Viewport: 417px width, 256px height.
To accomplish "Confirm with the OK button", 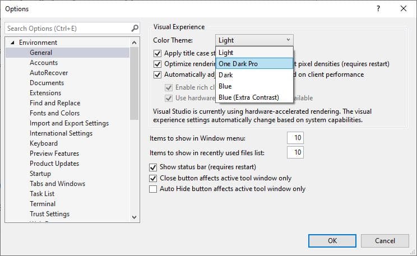I will click(x=332, y=240).
